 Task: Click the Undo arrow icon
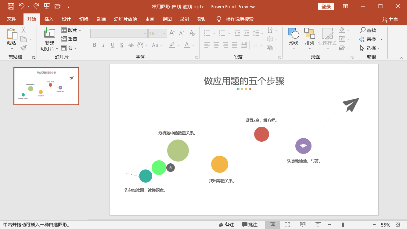(21, 6)
